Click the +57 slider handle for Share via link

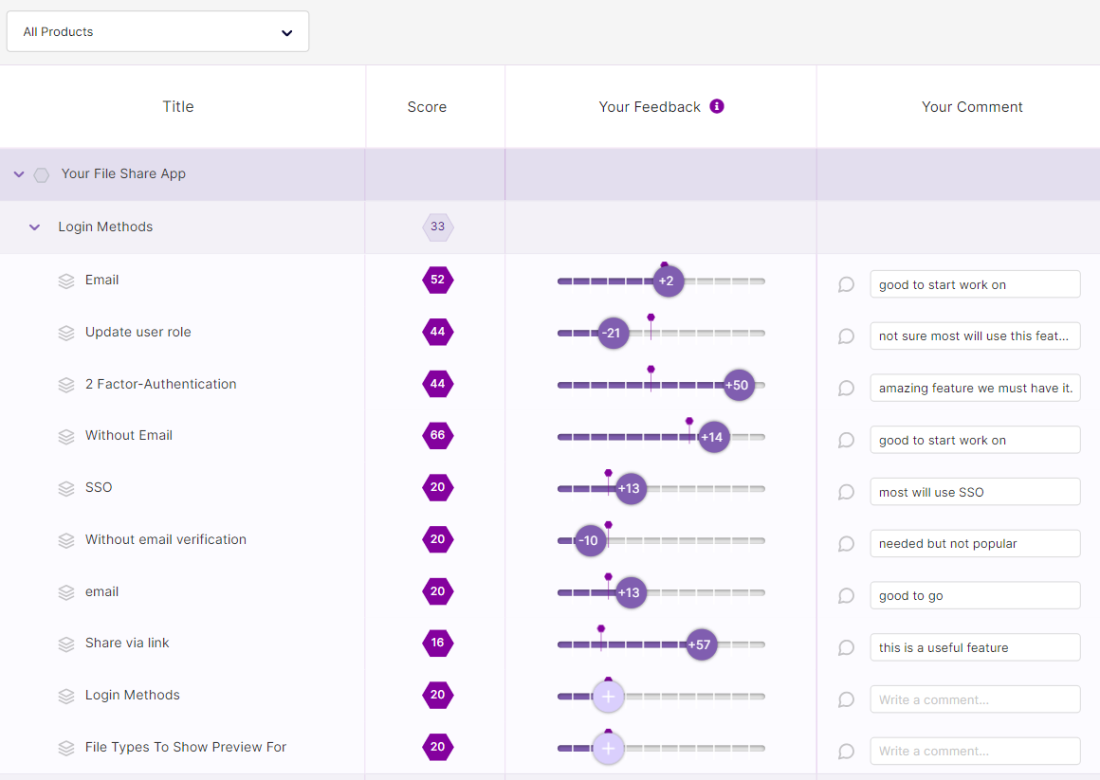[x=701, y=644]
